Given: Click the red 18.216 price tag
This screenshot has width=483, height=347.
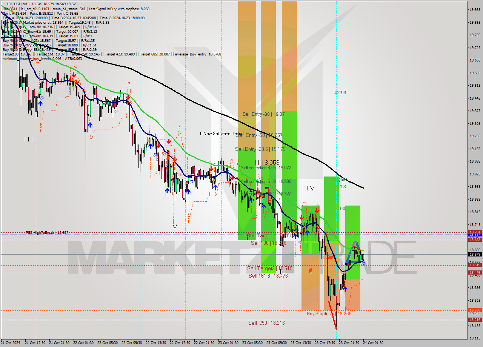Looking at the screenshot, I should coord(475,319).
